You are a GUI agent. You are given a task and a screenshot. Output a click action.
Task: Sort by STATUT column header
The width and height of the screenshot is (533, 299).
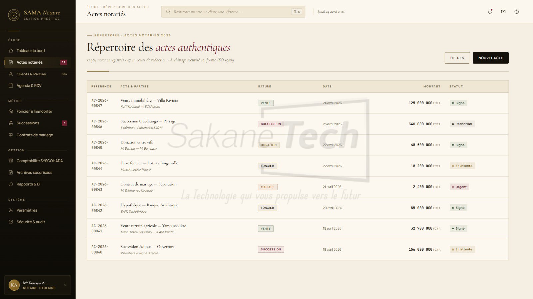456,86
